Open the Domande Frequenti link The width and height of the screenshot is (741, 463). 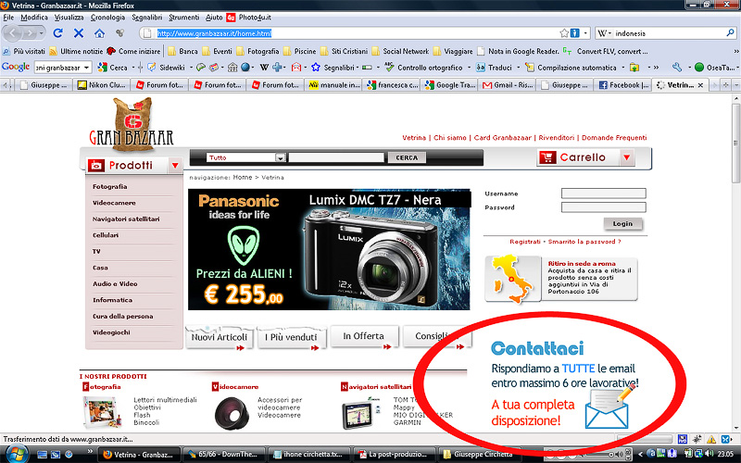point(614,137)
